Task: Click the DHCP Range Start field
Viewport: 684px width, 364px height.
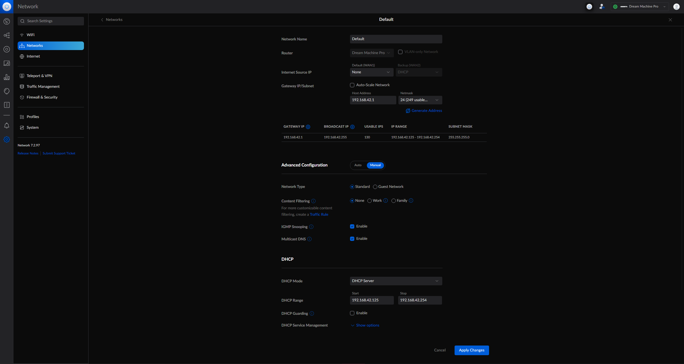Action: point(372,300)
